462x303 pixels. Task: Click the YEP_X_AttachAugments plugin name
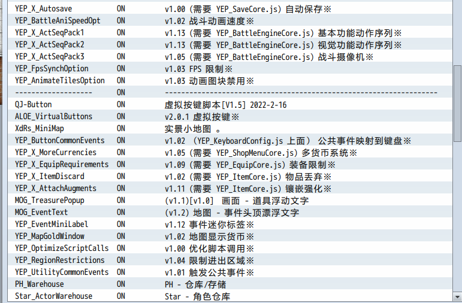coord(56,189)
